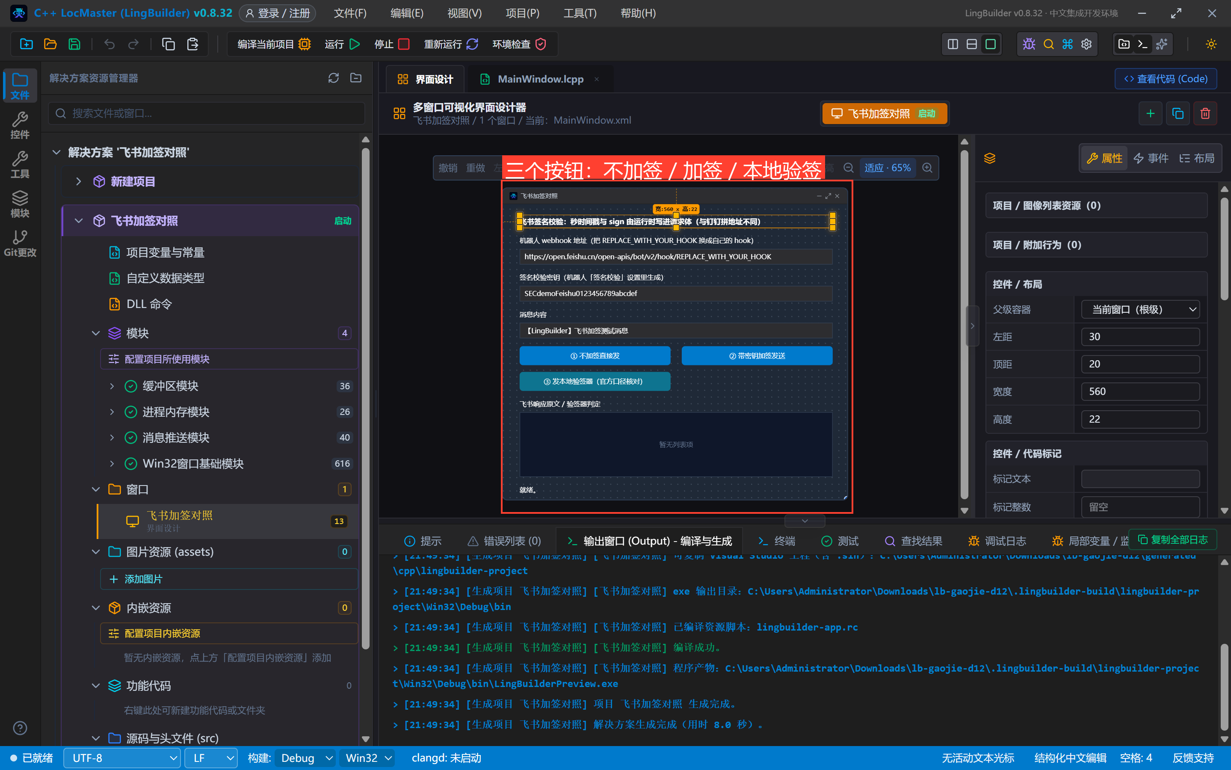Toggle light theme with sun icon
The image size is (1231, 770).
[x=1210, y=44]
